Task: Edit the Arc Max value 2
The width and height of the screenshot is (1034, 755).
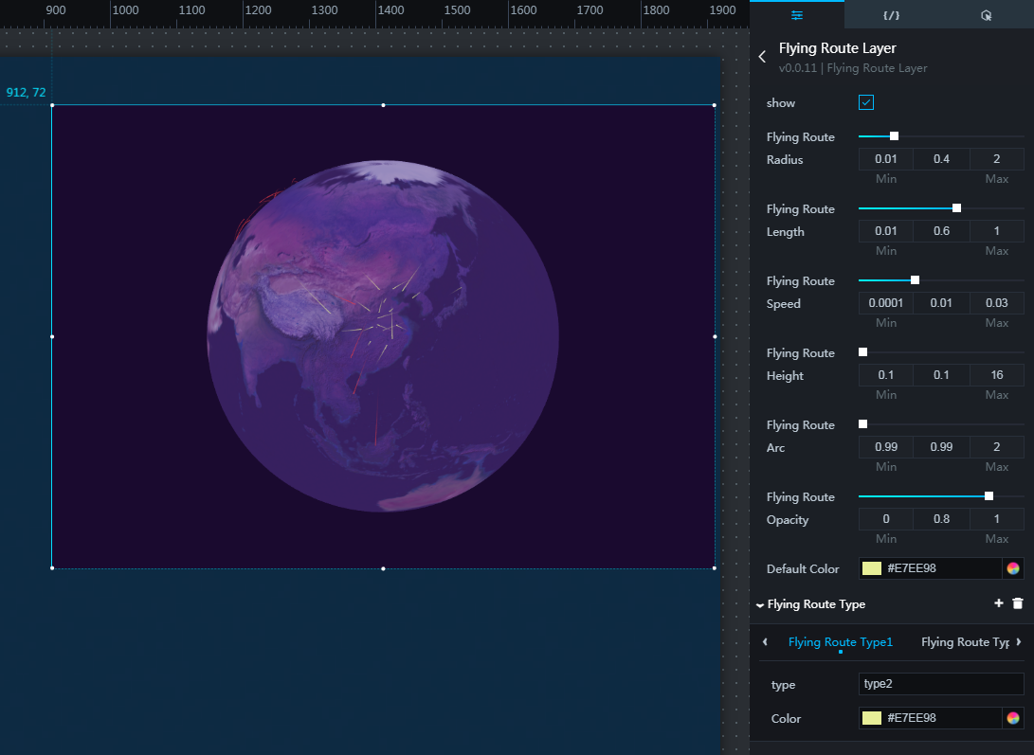Action: point(996,446)
